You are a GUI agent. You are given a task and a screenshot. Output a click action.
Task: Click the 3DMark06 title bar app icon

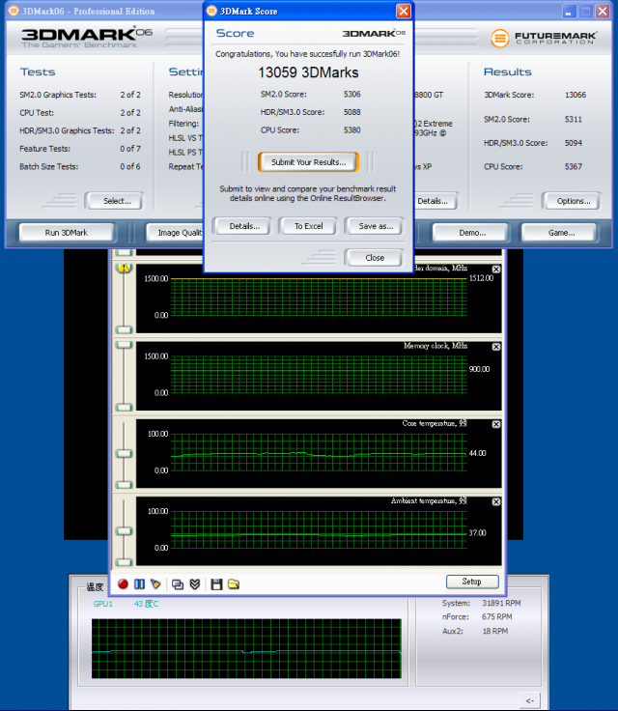(14, 11)
